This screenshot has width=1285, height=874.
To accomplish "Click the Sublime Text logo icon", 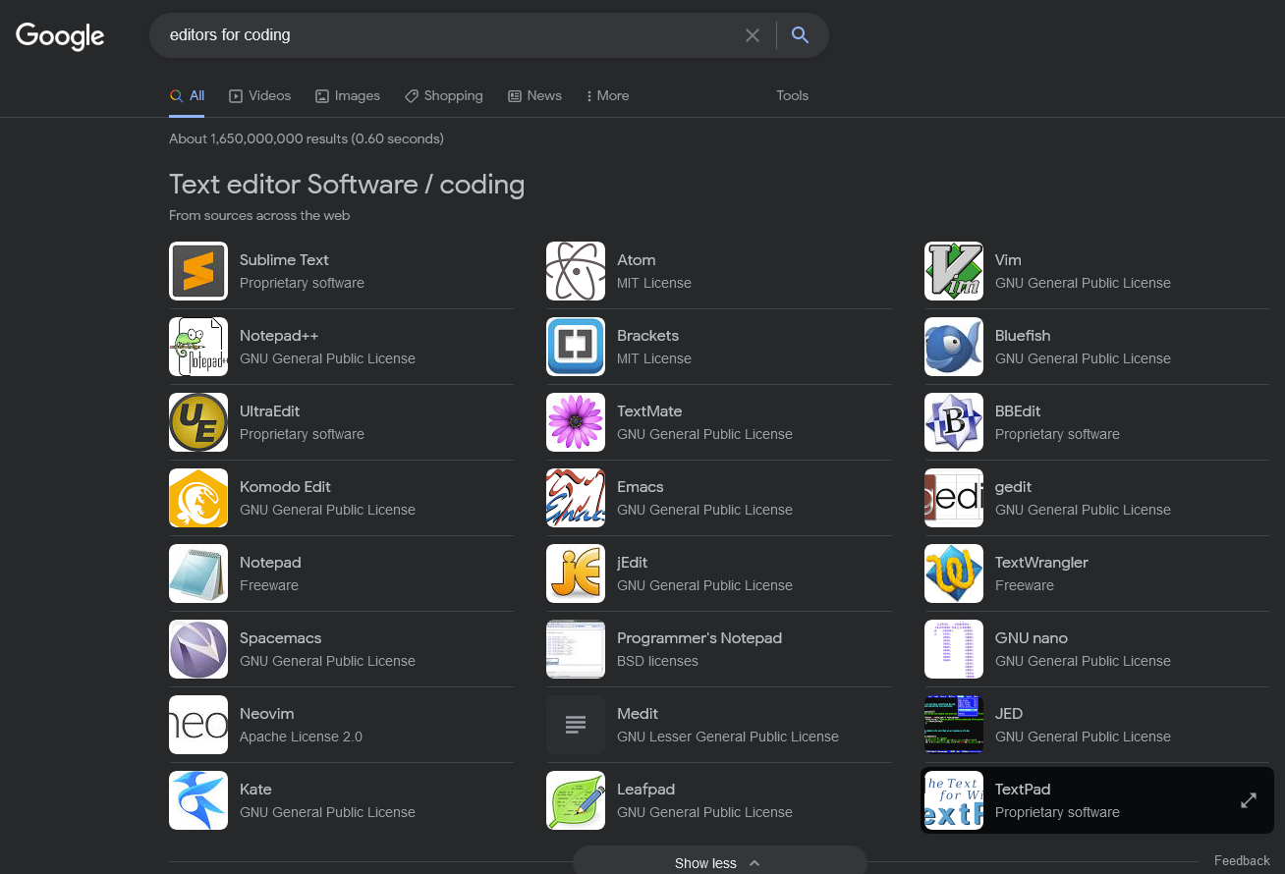I will click(x=198, y=271).
